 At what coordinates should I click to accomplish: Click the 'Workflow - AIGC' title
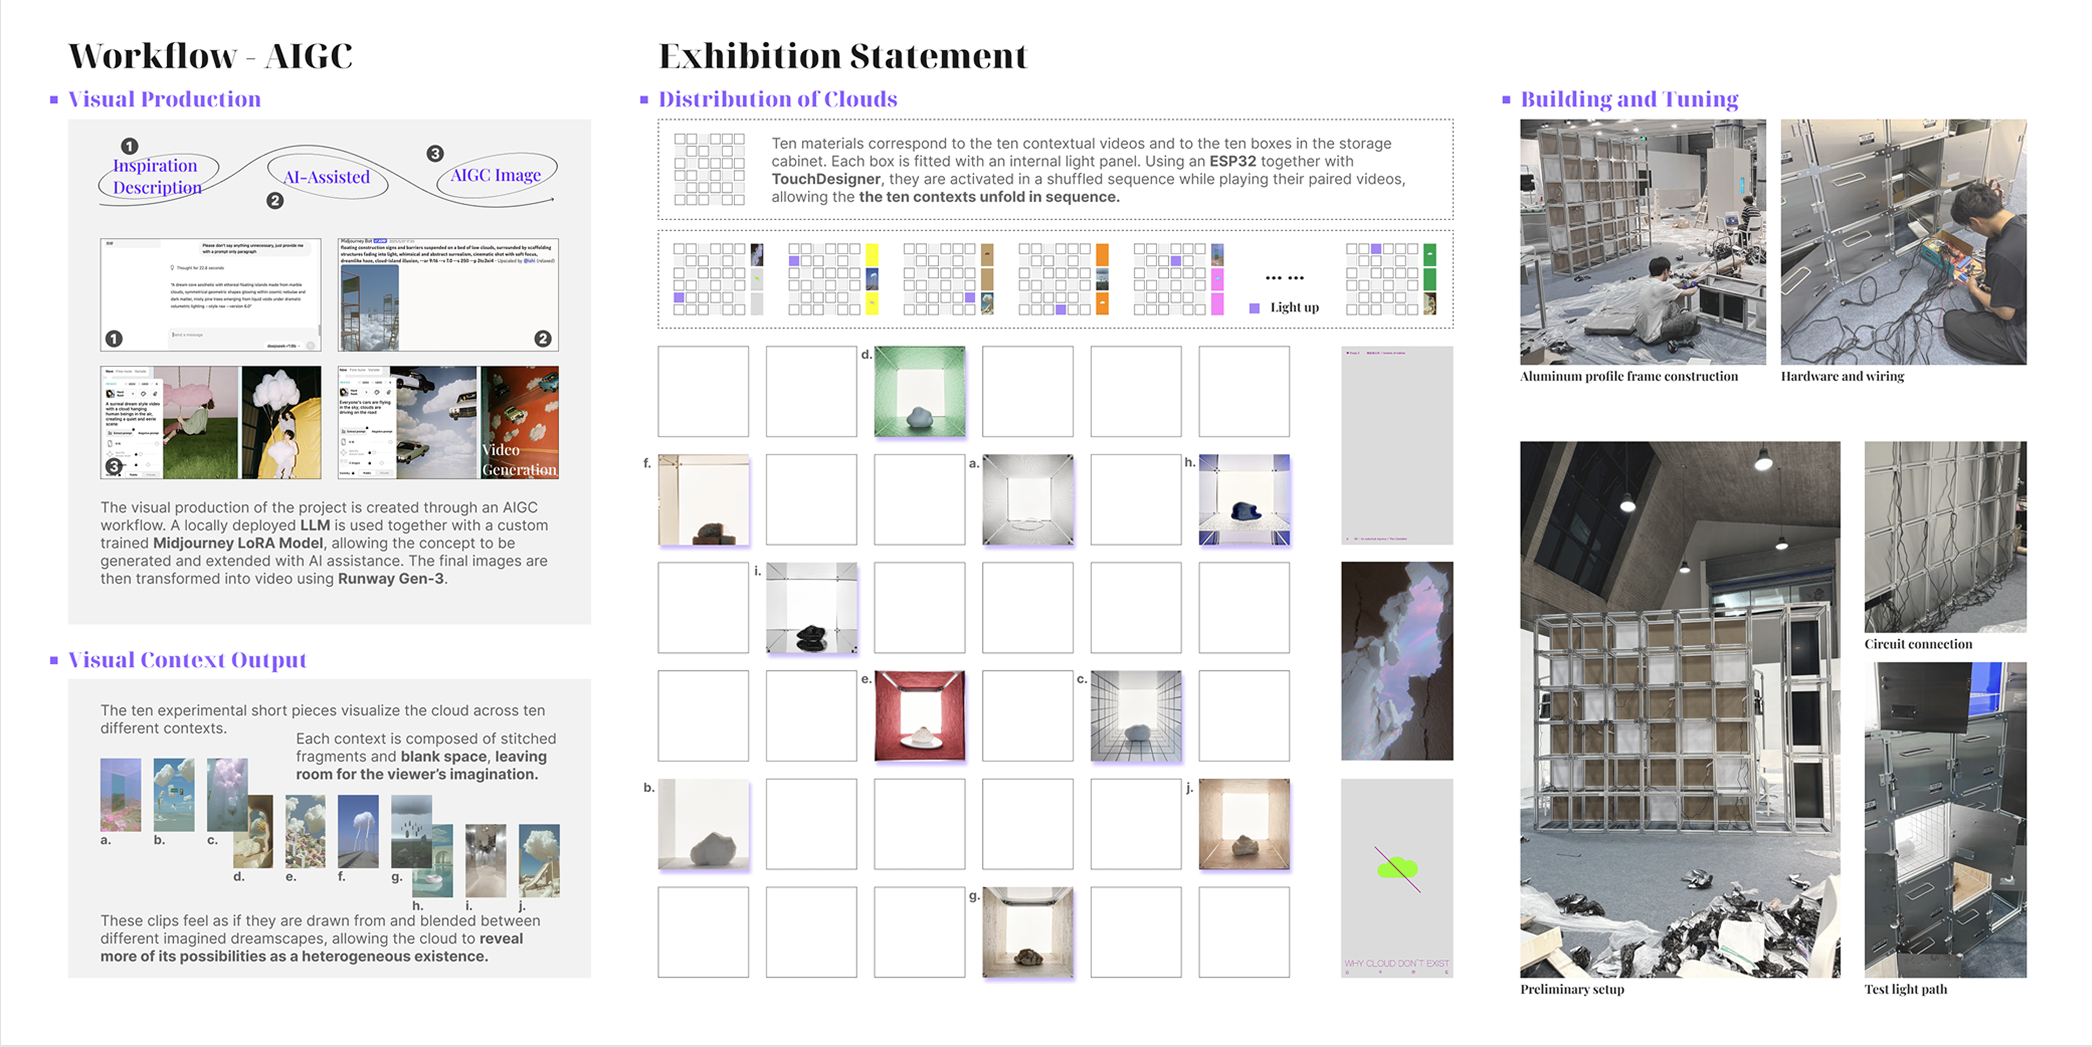(x=210, y=56)
